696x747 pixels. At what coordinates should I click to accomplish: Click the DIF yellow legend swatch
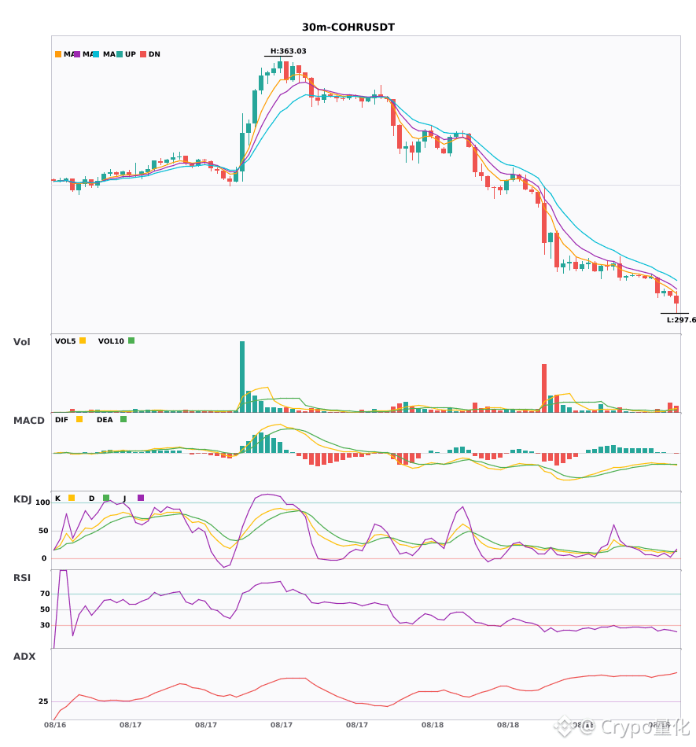[79, 419]
